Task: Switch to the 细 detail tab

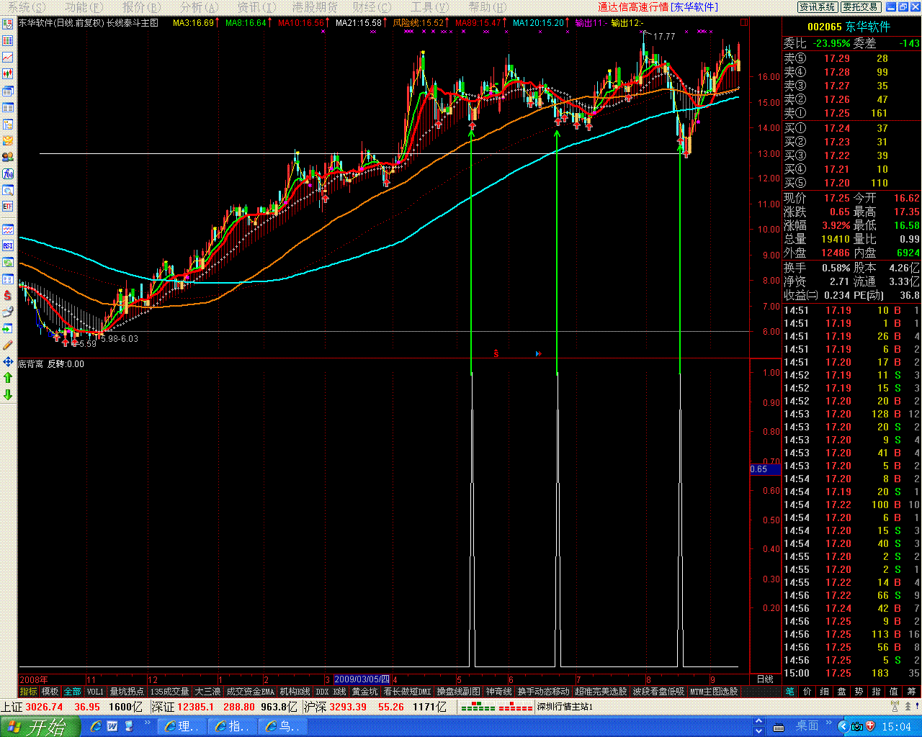Action: pyautogui.click(x=825, y=692)
